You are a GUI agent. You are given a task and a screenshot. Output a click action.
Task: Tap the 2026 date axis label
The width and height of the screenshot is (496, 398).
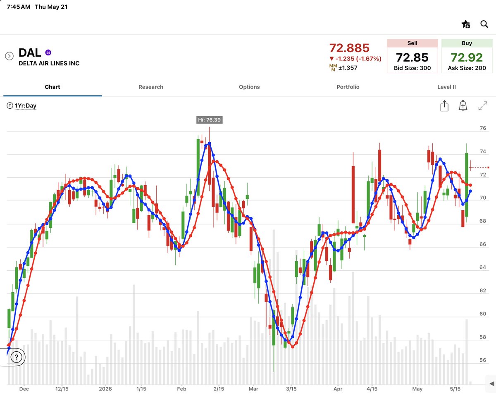[x=105, y=389]
